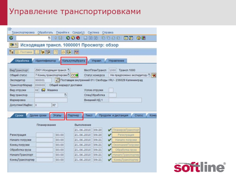Click the yellow Help question icon

pyautogui.click(x=138, y=38)
